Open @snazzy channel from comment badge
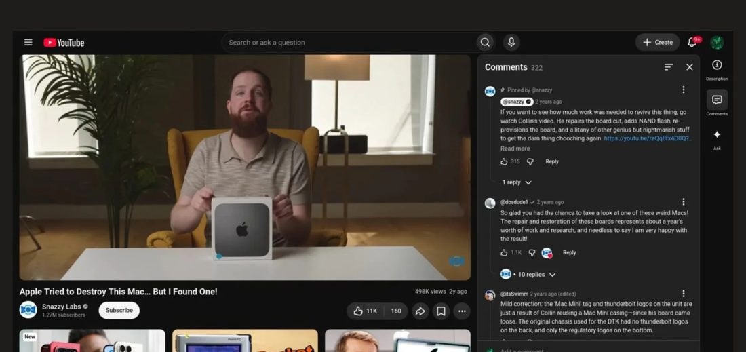 click(x=516, y=102)
